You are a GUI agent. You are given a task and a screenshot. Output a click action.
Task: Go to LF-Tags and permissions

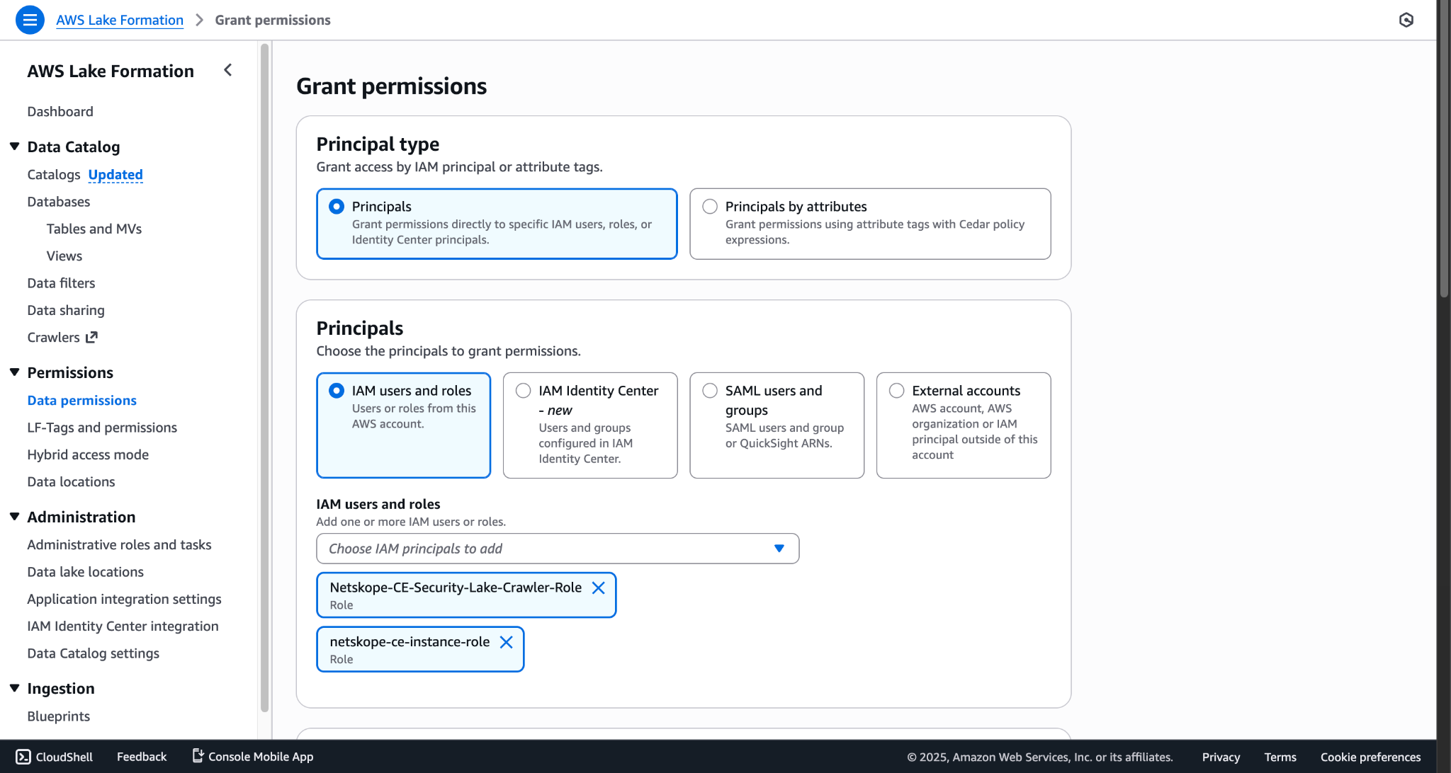coord(102,428)
